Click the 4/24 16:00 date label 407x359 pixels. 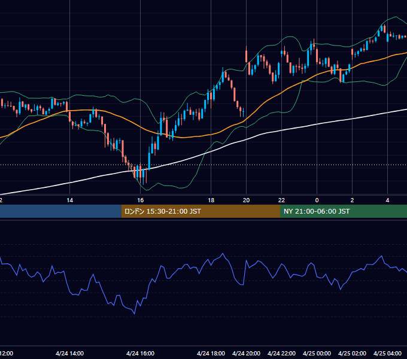click(x=141, y=353)
